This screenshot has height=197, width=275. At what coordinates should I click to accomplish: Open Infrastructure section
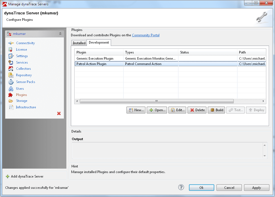pyautogui.click(x=26, y=107)
